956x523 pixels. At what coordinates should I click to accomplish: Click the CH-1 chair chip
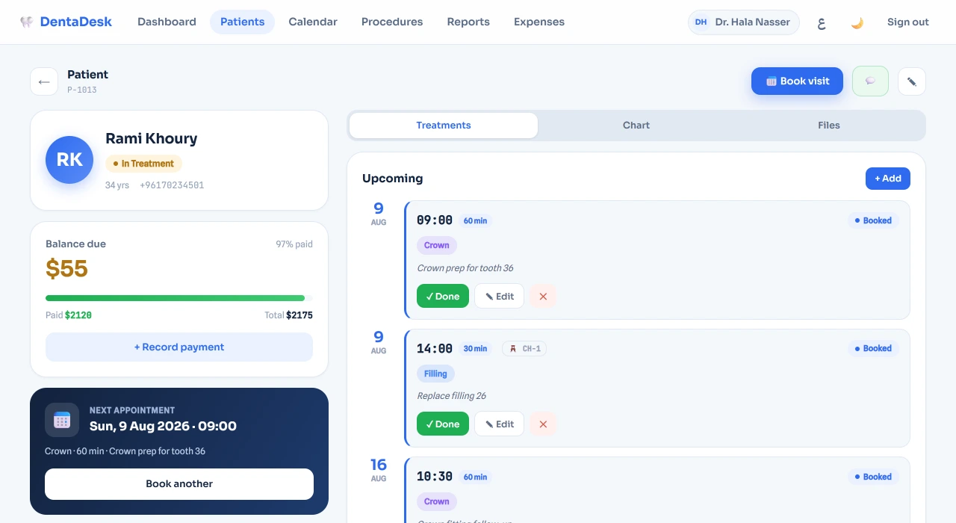(524, 348)
